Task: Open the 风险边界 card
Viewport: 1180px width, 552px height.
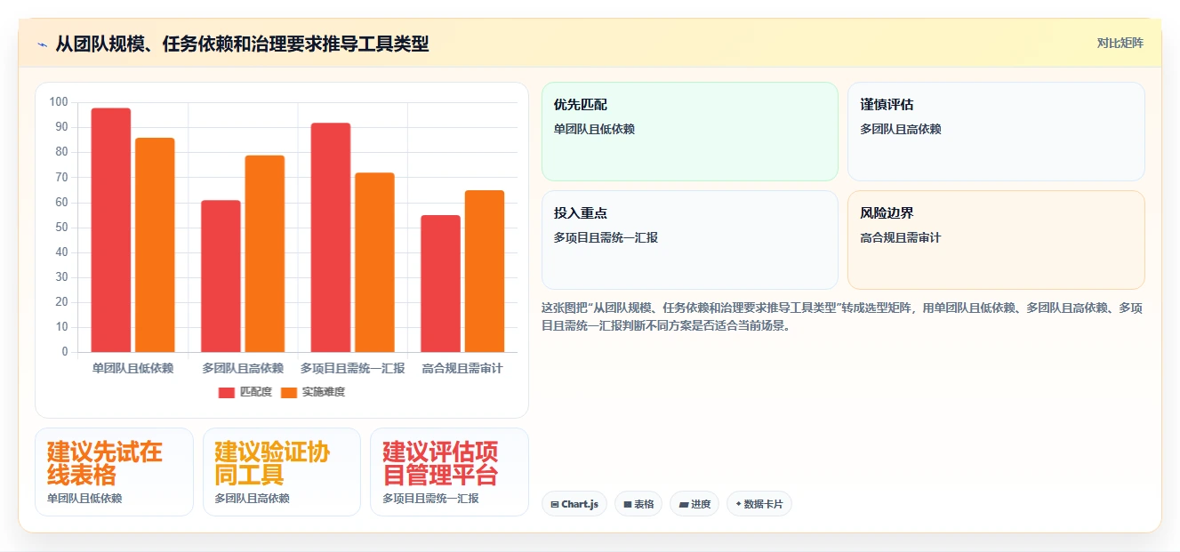Action: 996,240
